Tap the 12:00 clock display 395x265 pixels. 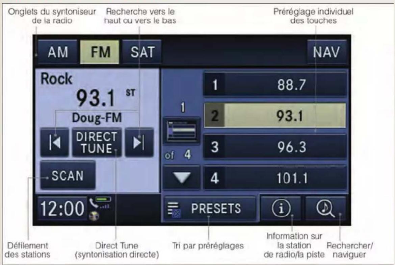point(62,209)
